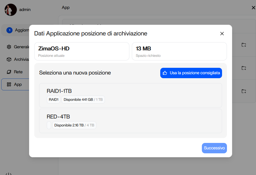
Task: Close the settings panel with the top-right X
Action: point(253,8)
